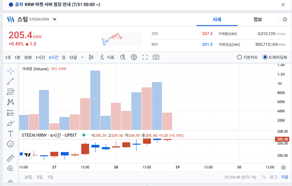Image resolution: width=292 pixels, height=186 pixels.
Task: Click the 207.3 high price value
Action: tap(207, 34)
